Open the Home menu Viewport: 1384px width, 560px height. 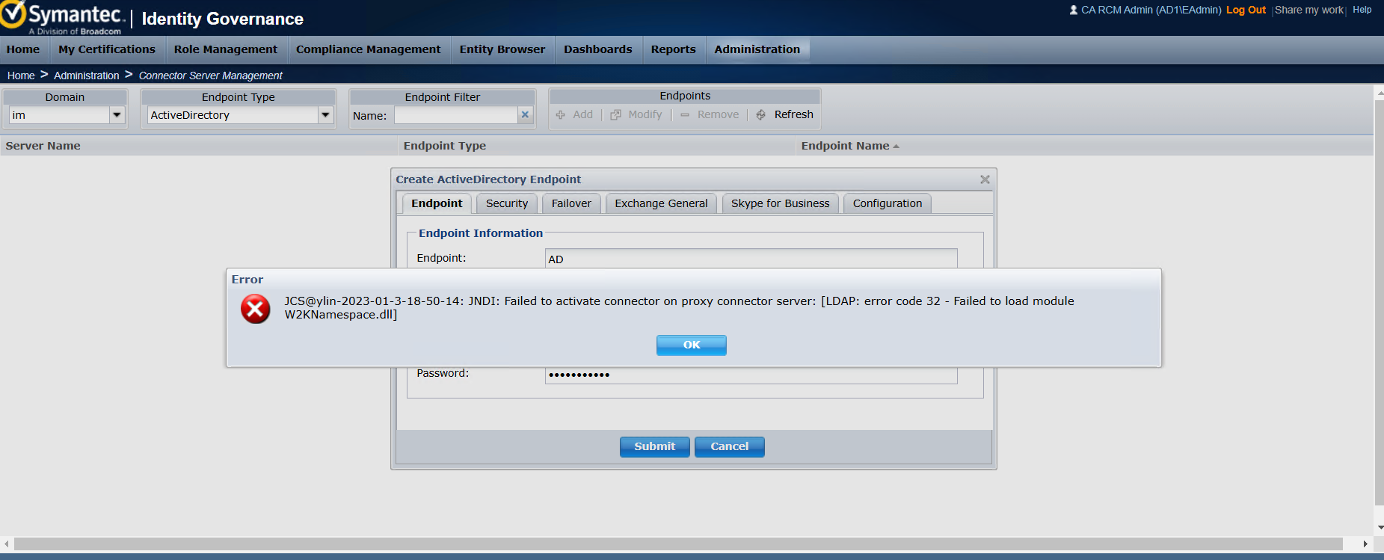pyautogui.click(x=23, y=49)
